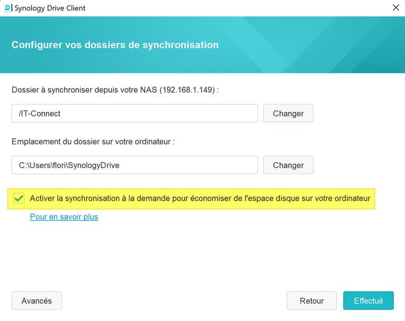
Task: Uncheck the on-demand synchronisation checkbox
Action: tap(19, 198)
